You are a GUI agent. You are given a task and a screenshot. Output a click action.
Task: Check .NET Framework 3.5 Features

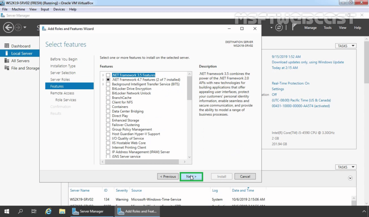click(x=108, y=75)
